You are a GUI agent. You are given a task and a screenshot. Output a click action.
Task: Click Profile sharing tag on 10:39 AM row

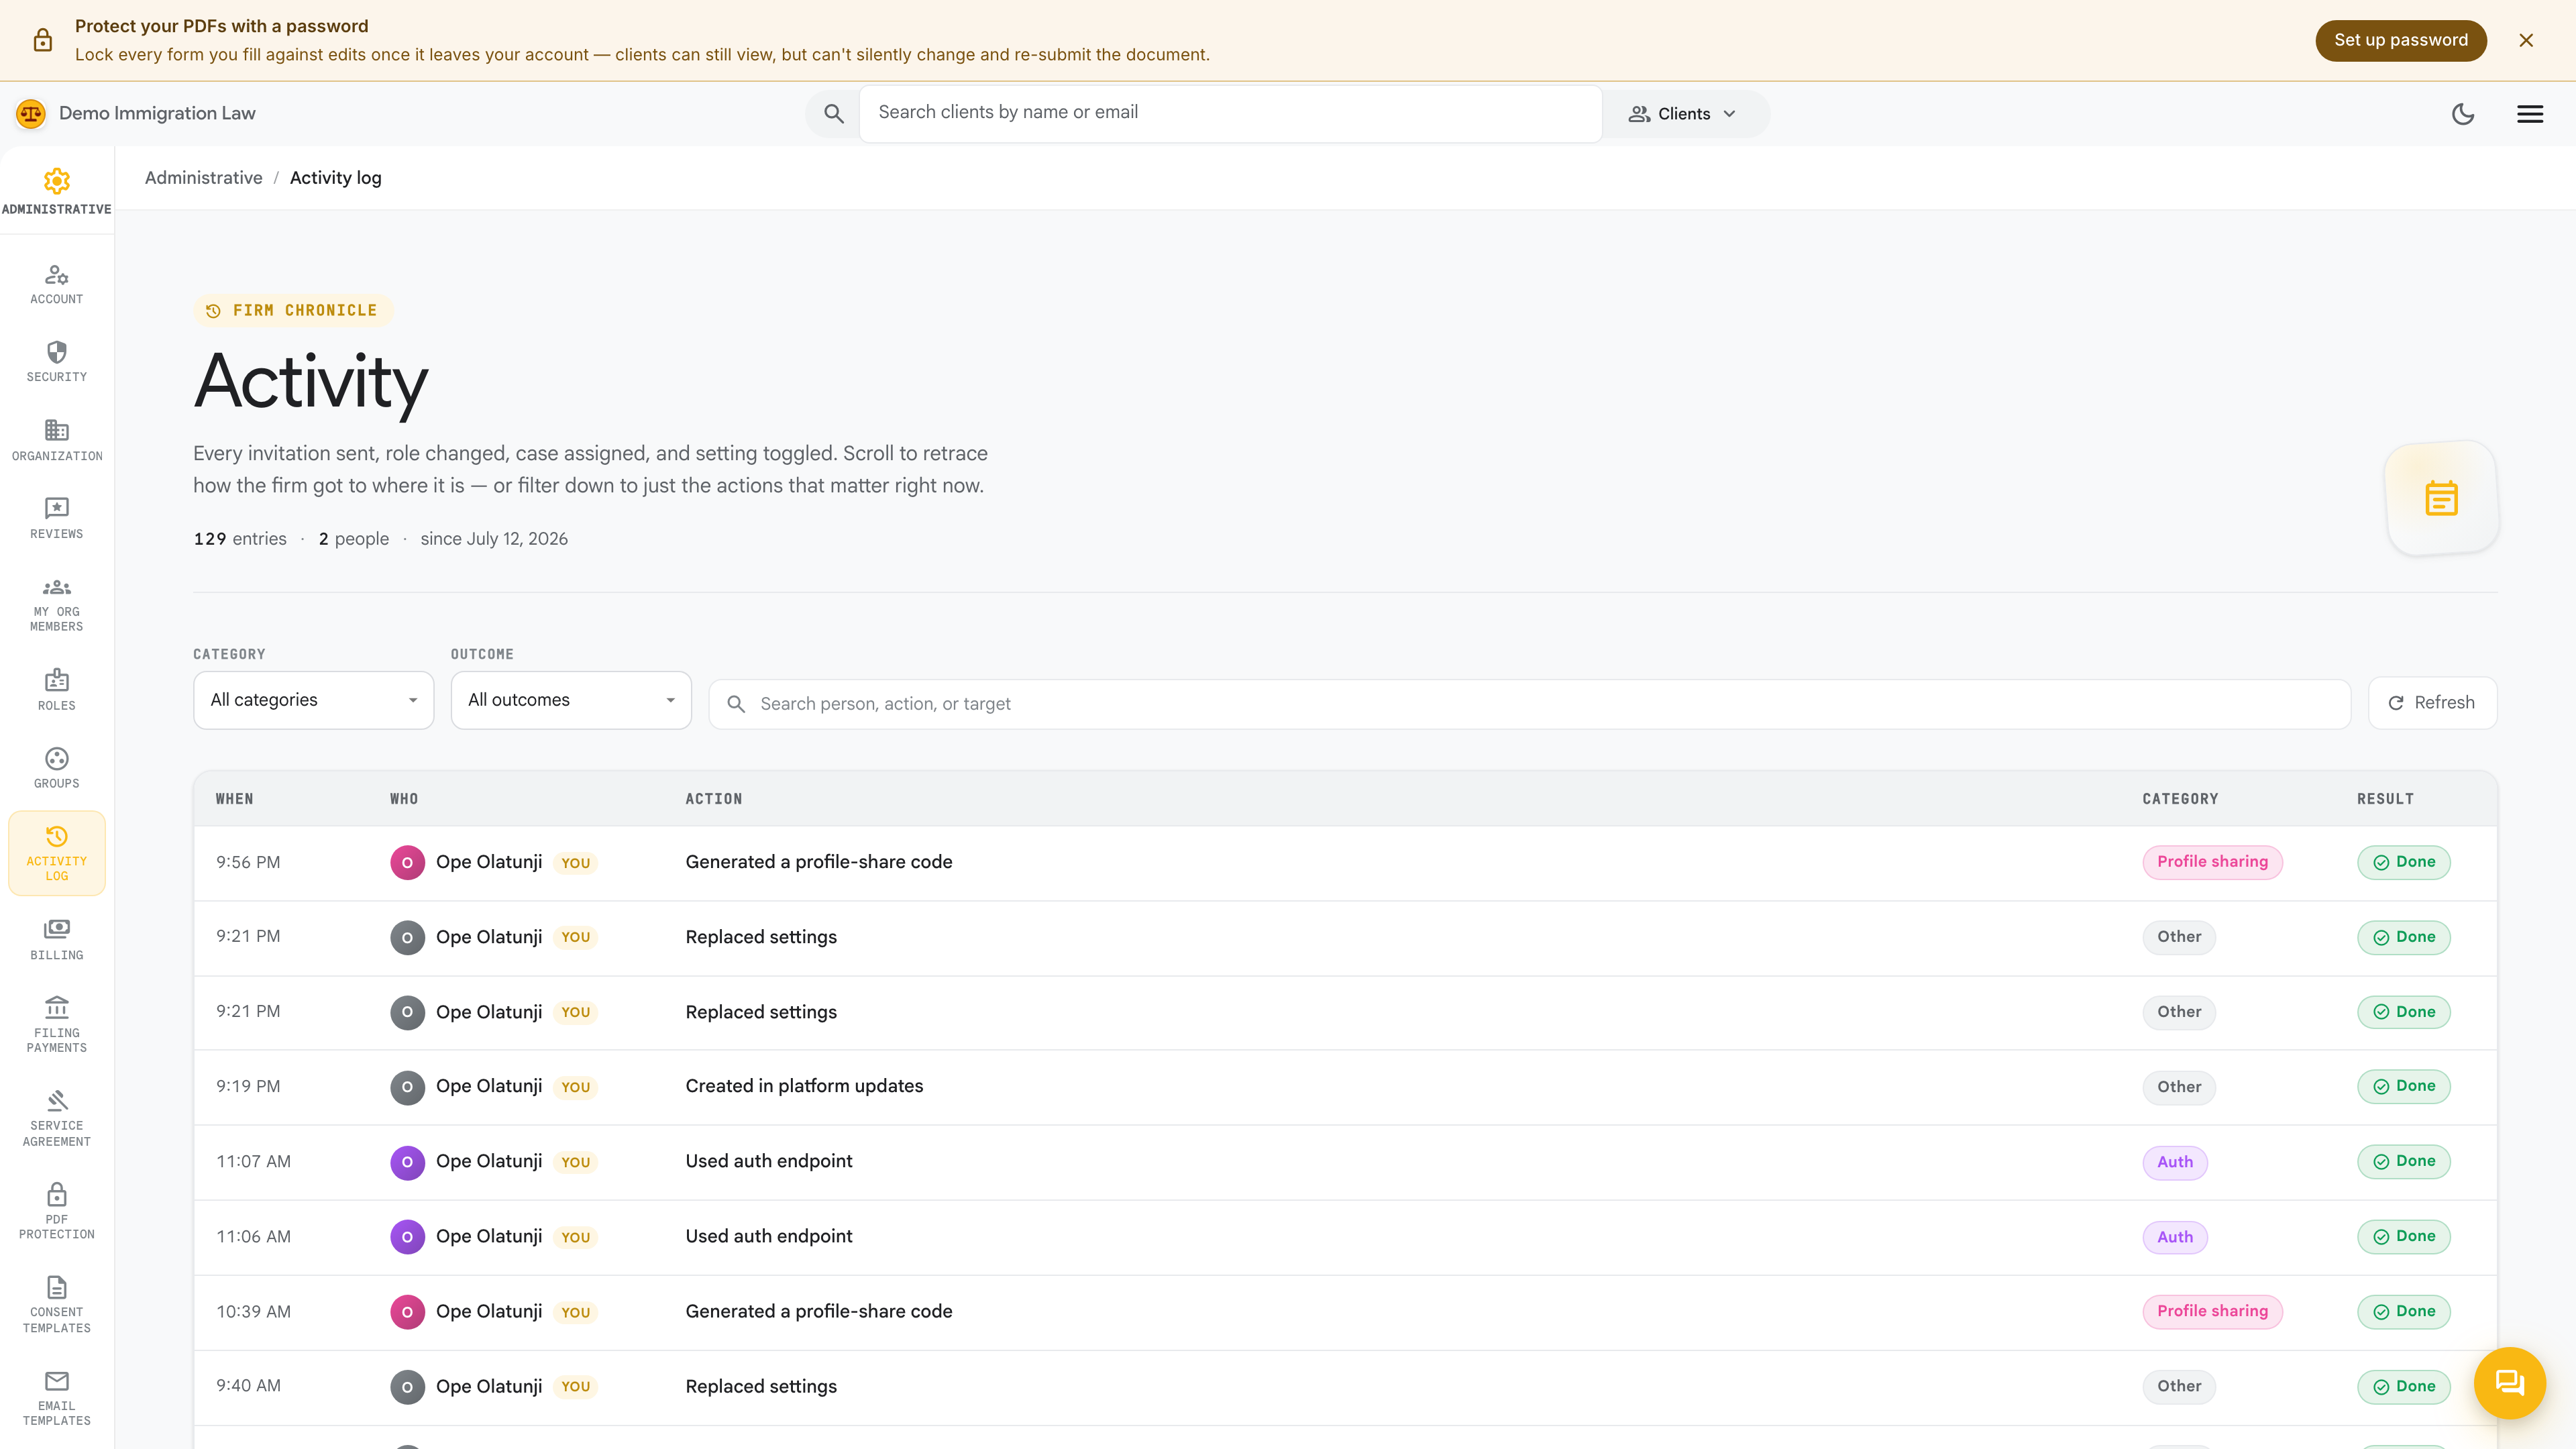click(x=2212, y=1311)
